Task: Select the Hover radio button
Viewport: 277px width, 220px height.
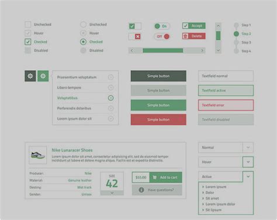Action: (83, 33)
